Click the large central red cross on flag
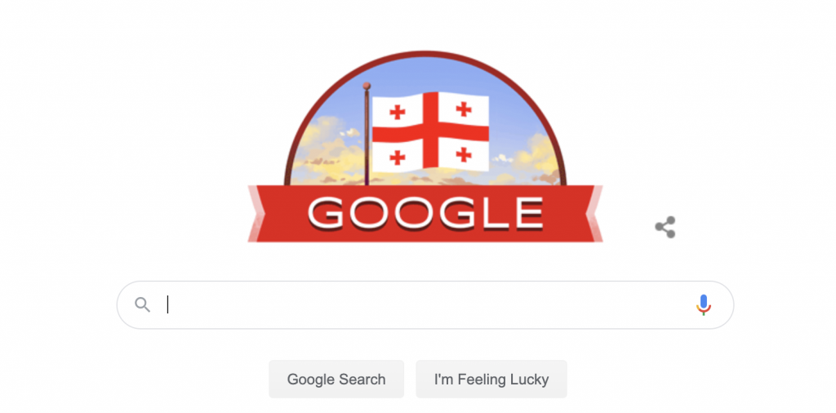 [x=431, y=132]
